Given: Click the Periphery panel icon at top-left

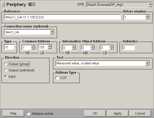Looking at the screenshot, I should [3, 4].
